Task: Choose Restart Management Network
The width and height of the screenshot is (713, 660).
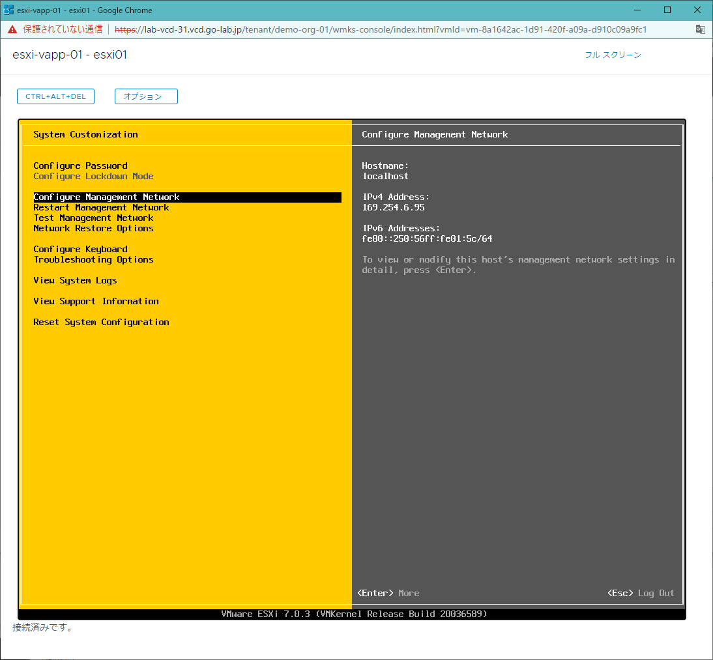Action: coord(101,207)
